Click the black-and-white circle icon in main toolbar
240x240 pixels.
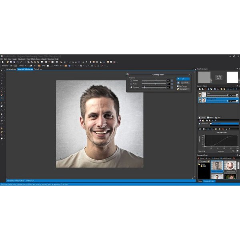click(x=90, y=62)
